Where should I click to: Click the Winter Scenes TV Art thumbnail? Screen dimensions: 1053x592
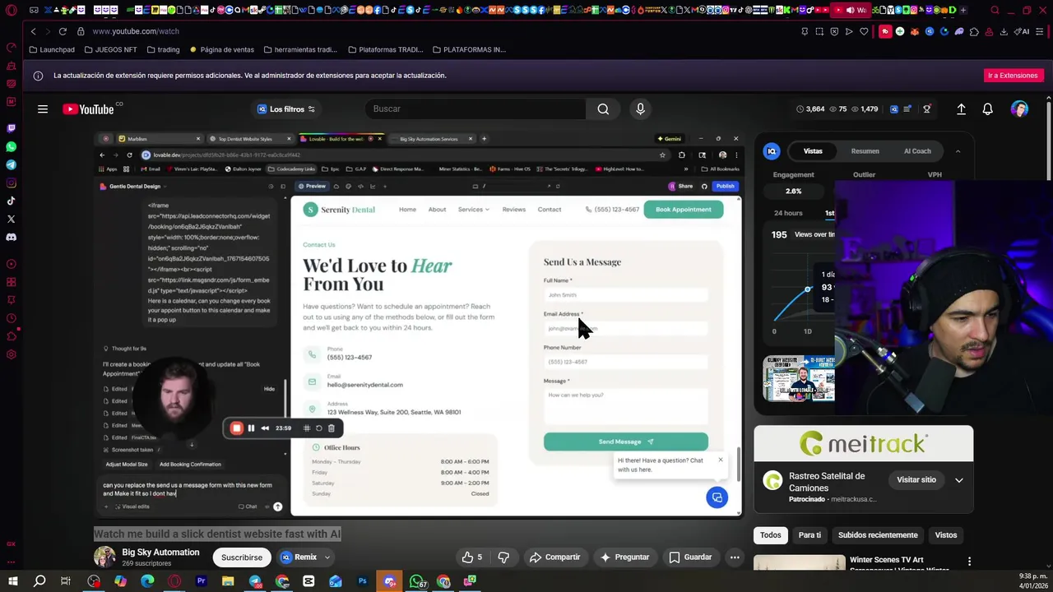[799, 563]
